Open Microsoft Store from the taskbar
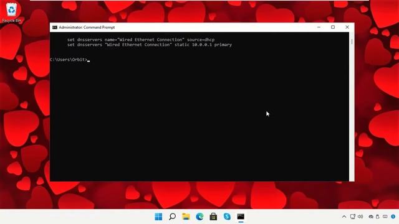This screenshot has height=224, width=399. click(213, 217)
